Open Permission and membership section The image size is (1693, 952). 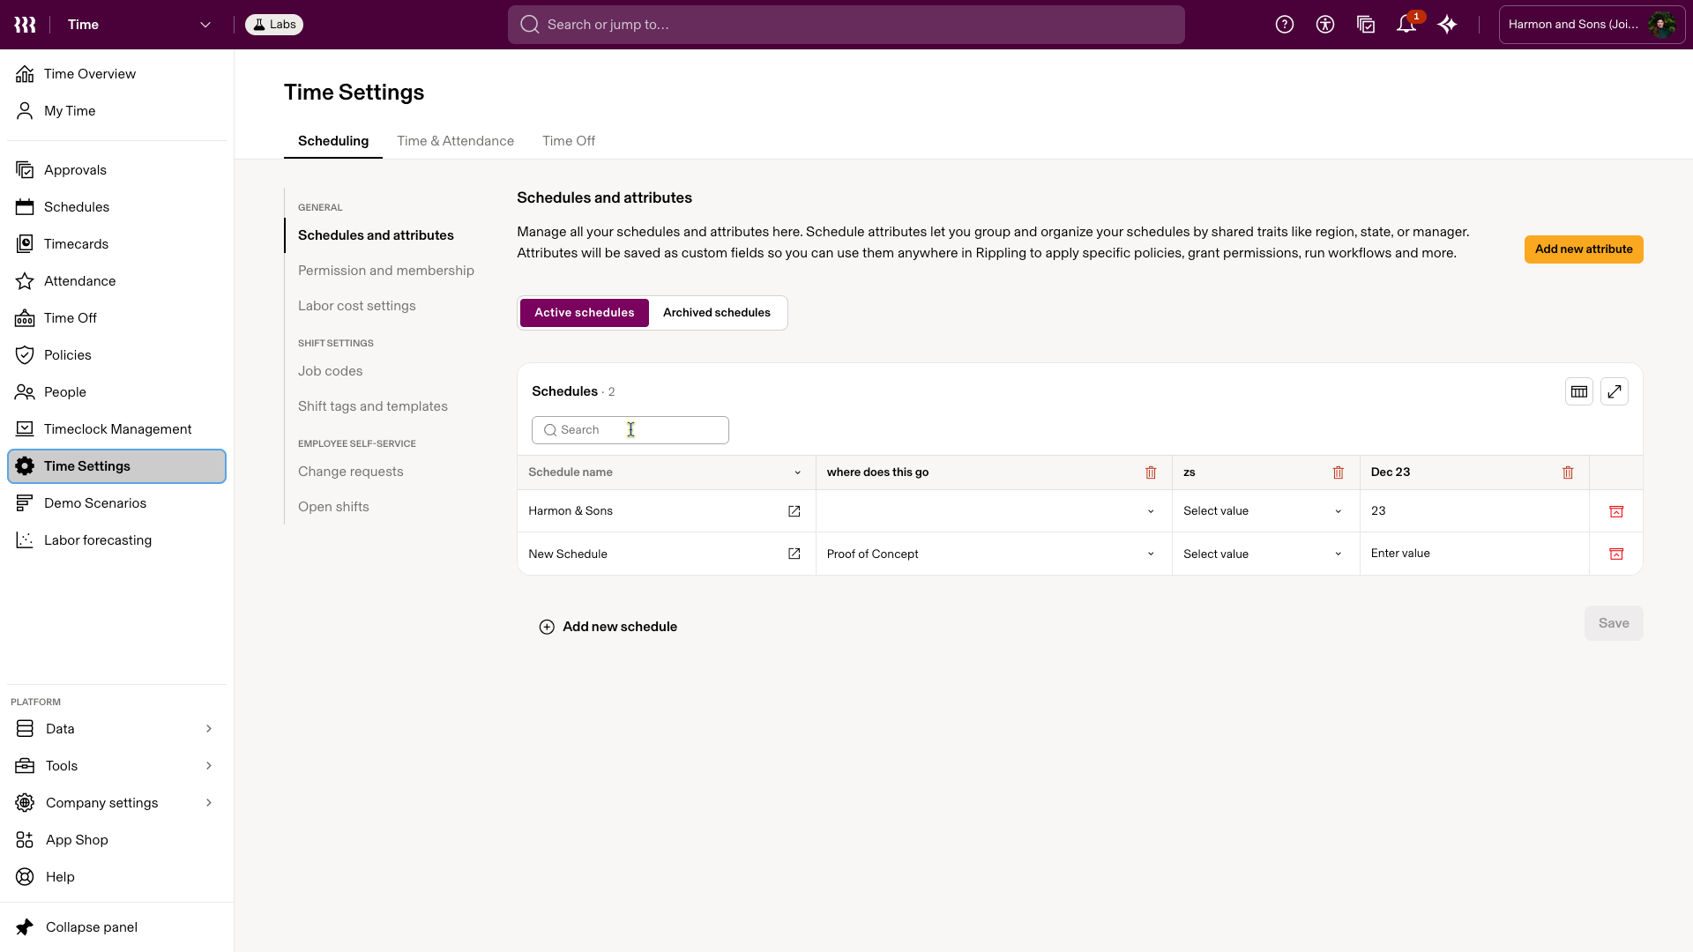[386, 271]
